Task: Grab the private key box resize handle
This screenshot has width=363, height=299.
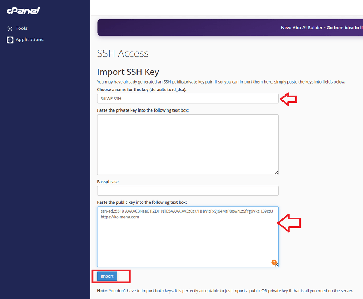Action: 276,173
